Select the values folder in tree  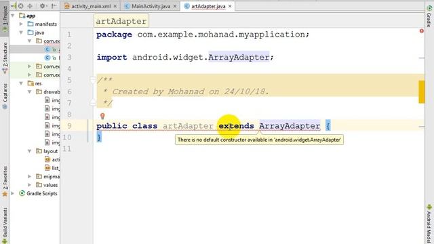50,185
